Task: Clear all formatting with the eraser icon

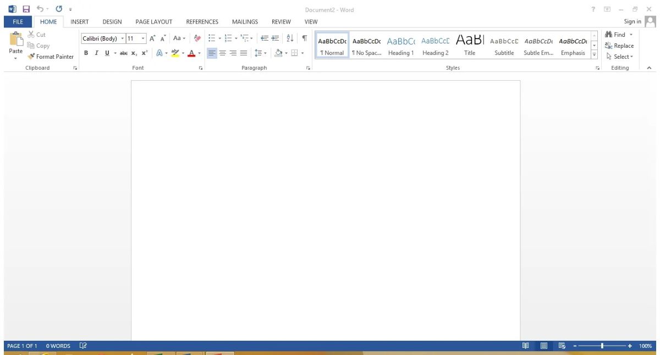Action: tap(198, 38)
